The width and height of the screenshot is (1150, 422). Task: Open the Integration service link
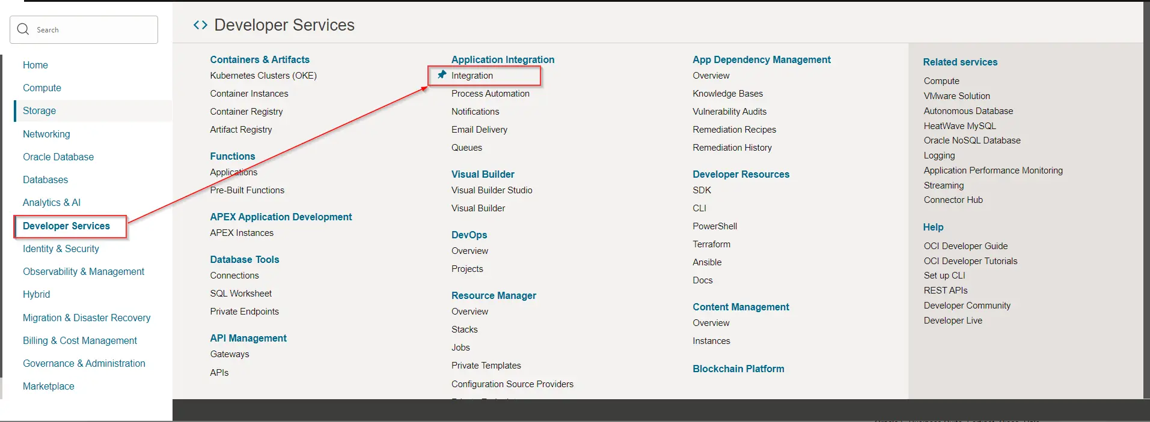472,76
